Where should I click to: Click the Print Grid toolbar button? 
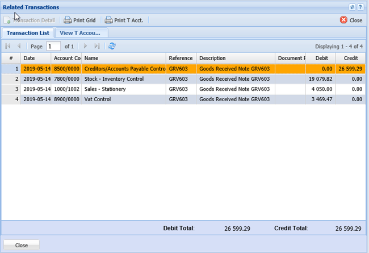point(79,20)
